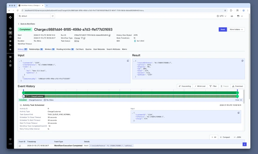
Task: Click the Labs glasses icon in the header
Action: point(232,16)
